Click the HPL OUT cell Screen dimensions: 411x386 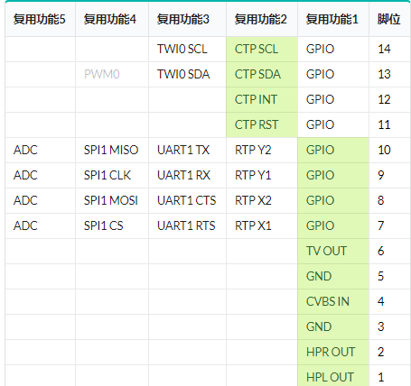coord(333,376)
